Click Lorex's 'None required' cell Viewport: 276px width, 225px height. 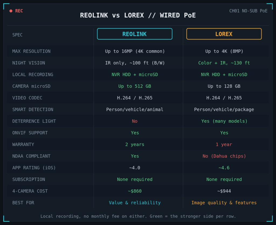[224, 179]
